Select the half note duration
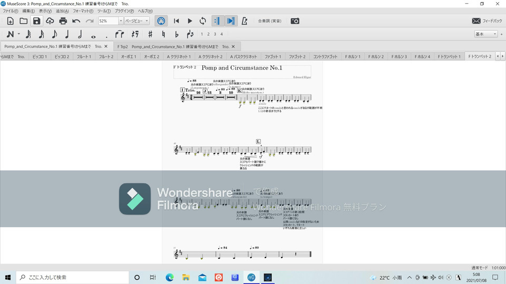The width and height of the screenshot is (506, 284). [80, 34]
